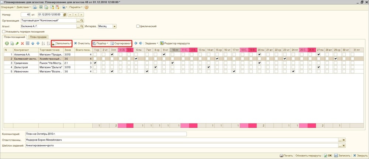Uncheck Гришичкин visit on 1 ср
The image size is (369, 159).
pyautogui.click(x=95, y=63)
